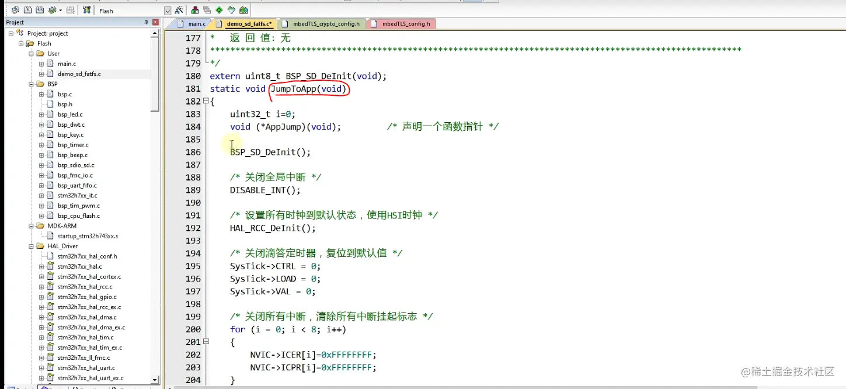Select bsp_uart_fifo.c in the project tree
The image size is (846, 389).
pos(77,185)
